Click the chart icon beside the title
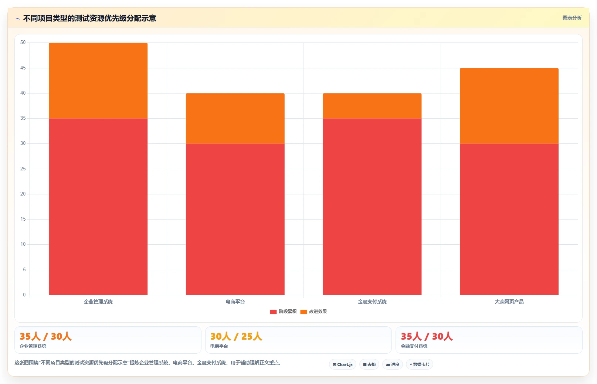The width and height of the screenshot is (597, 384). click(x=17, y=18)
